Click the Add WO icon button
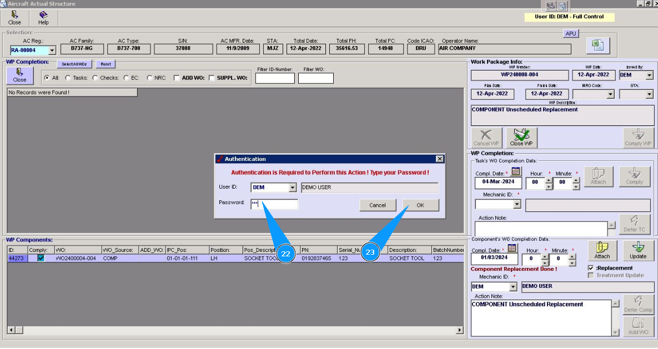The width and height of the screenshot is (658, 349). point(638,326)
